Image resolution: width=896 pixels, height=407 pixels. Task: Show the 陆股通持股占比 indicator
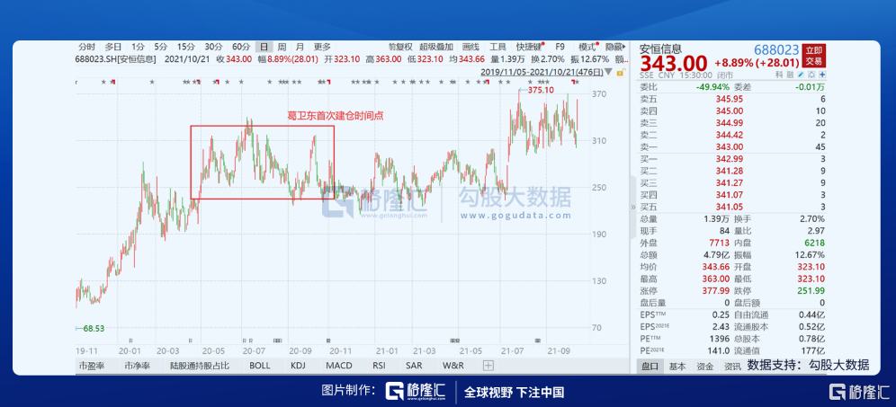[200, 366]
